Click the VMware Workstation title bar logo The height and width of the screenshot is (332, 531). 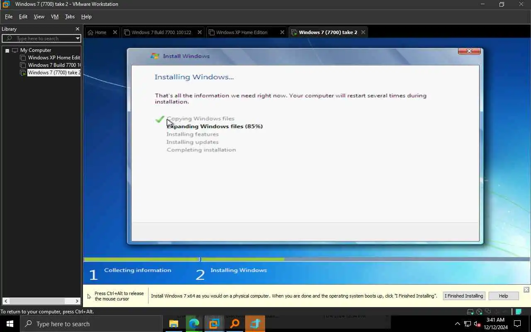click(x=6, y=4)
